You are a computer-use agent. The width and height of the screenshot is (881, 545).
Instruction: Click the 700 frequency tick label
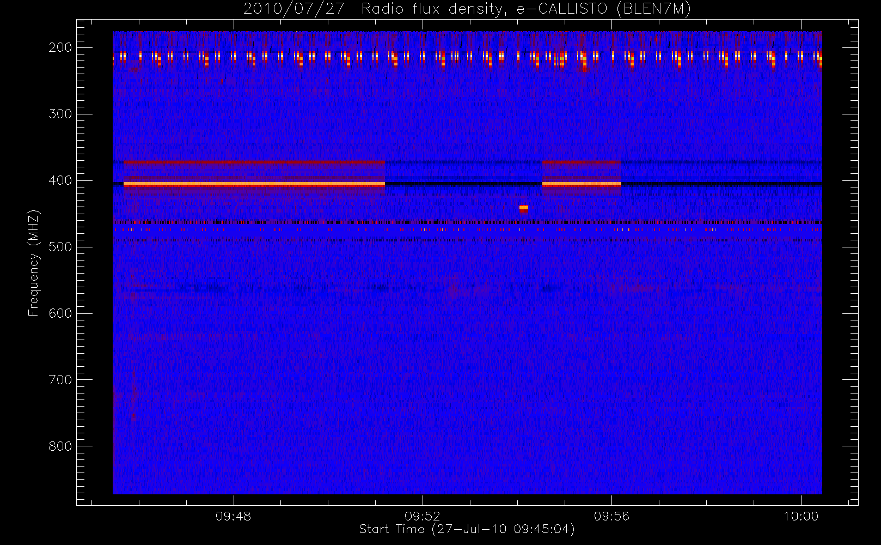click(60, 380)
